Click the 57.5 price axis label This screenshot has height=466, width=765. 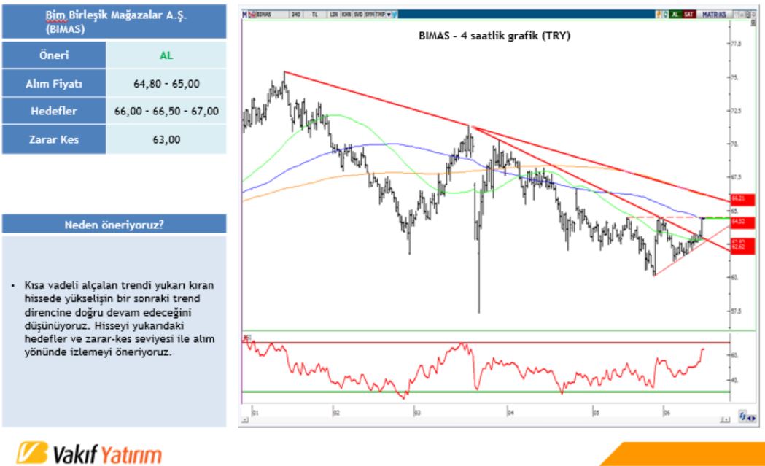737,311
